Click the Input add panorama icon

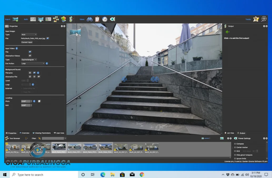(15, 19)
